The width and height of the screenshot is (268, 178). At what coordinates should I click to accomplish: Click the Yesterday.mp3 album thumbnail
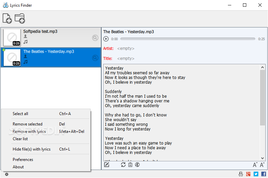[12, 58]
